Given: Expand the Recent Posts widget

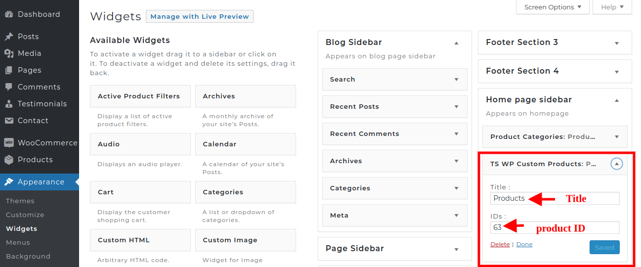Looking at the screenshot, I should pyautogui.click(x=456, y=107).
